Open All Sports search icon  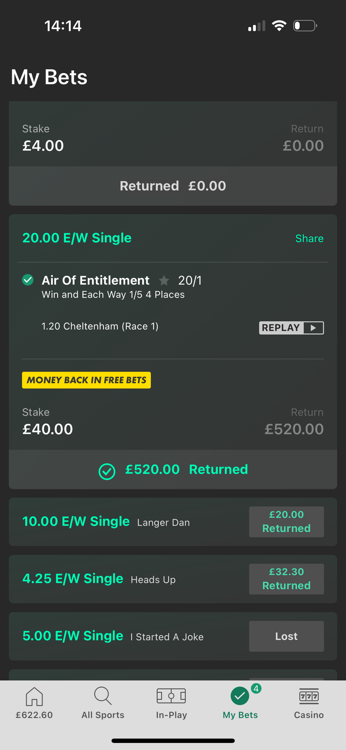(103, 696)
